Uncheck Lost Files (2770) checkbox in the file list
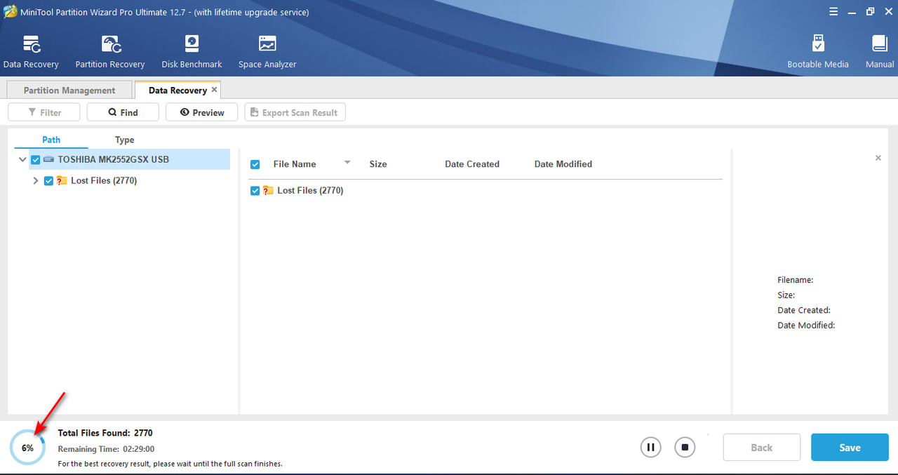Viewport: 898px width, 475px height. coord(255,190)
